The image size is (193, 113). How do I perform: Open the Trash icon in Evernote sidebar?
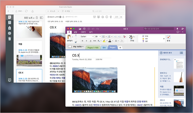[x=10, y=39]
